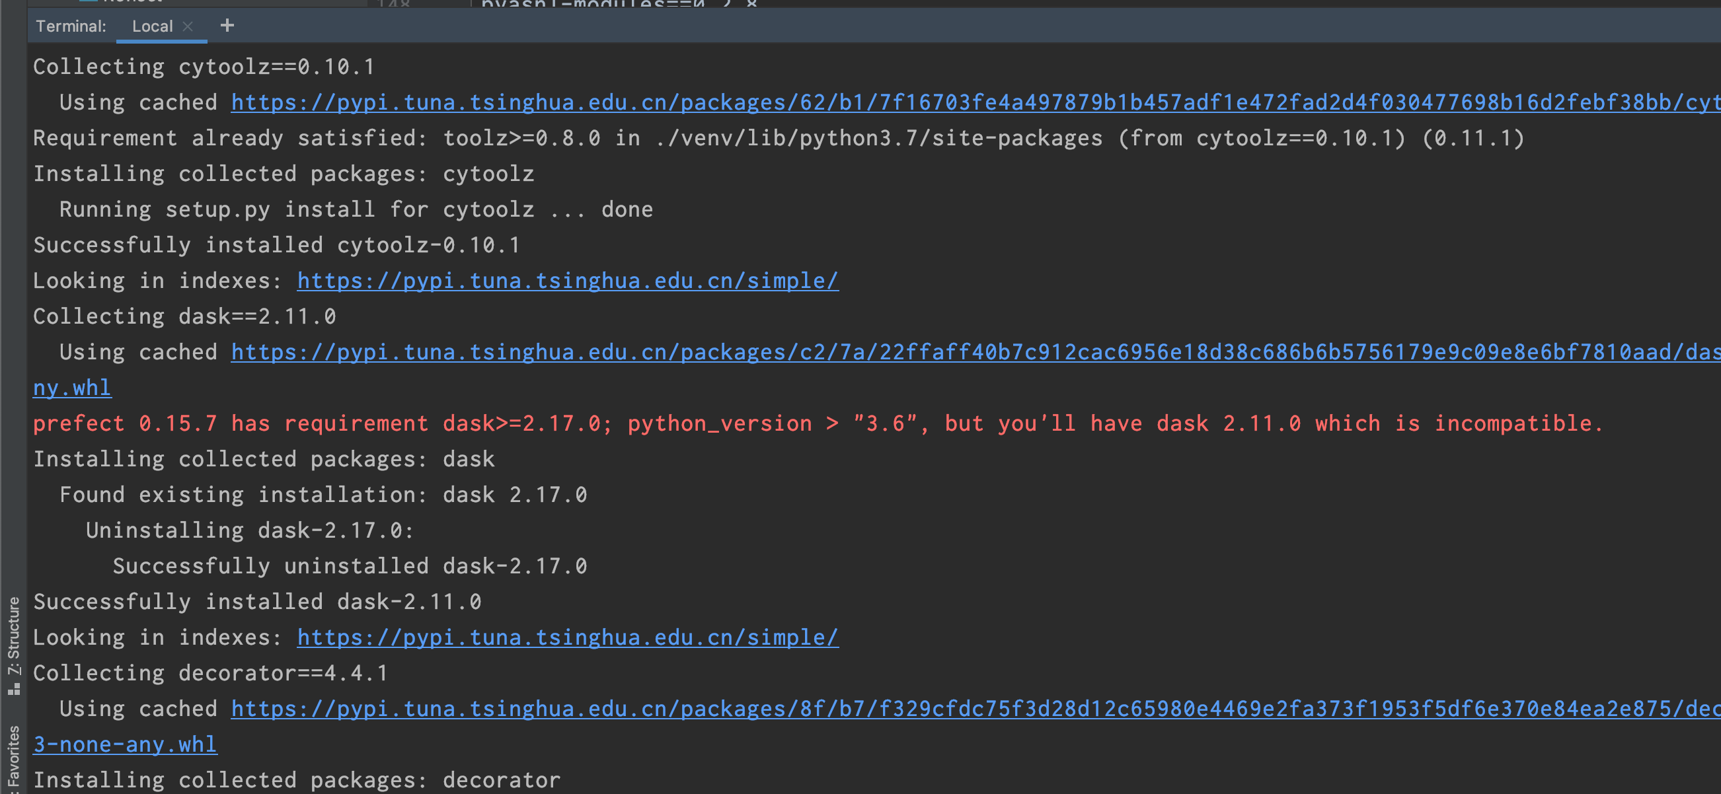Screen dimensions: 1721x794
Task: Click the Collecting cytoolz==0.10.1 line
Action: [x=203, y=66]
